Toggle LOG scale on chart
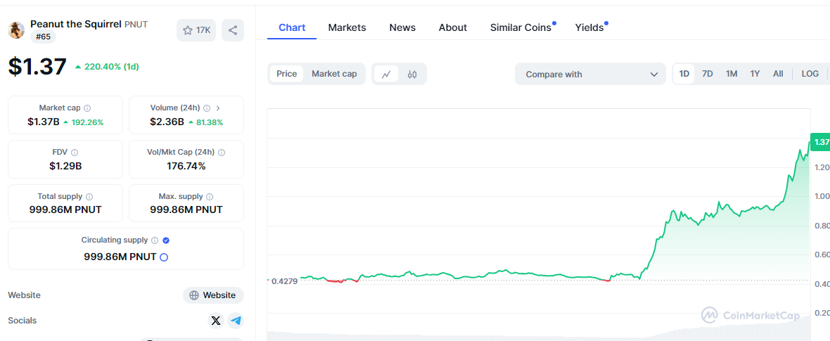 point(810,74)
